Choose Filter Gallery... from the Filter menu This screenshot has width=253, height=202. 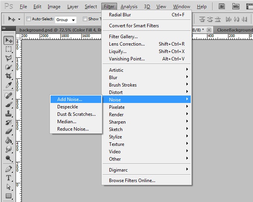coord(123,37)
